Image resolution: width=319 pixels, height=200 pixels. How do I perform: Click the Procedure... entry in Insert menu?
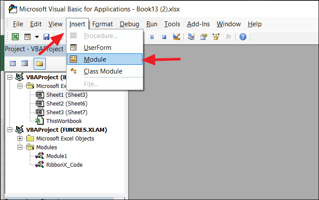tap(104, 35)
